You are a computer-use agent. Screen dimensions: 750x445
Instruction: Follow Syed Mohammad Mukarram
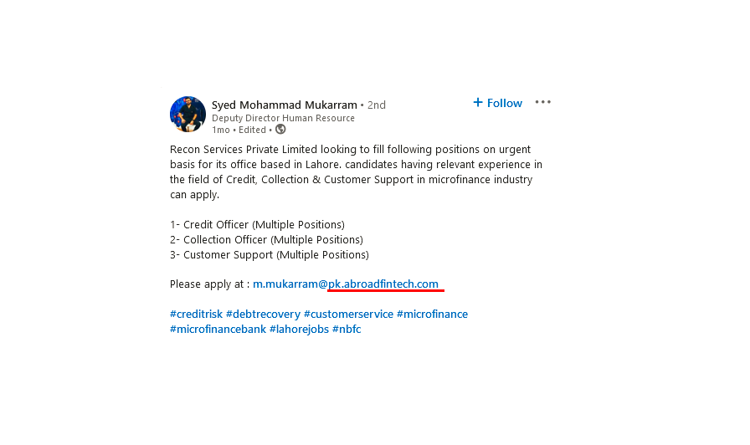coord(497,103)
